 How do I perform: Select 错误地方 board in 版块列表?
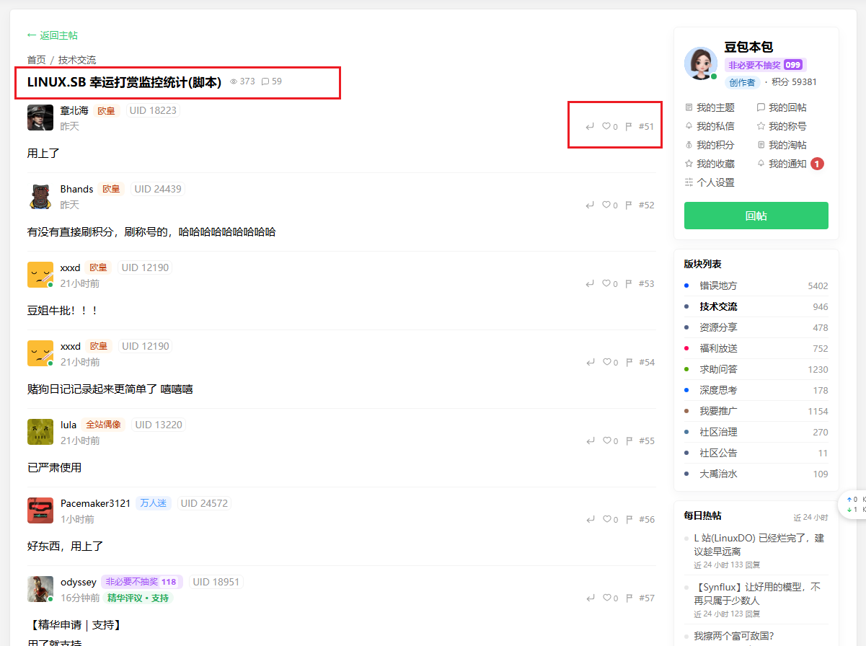[756, 286]
